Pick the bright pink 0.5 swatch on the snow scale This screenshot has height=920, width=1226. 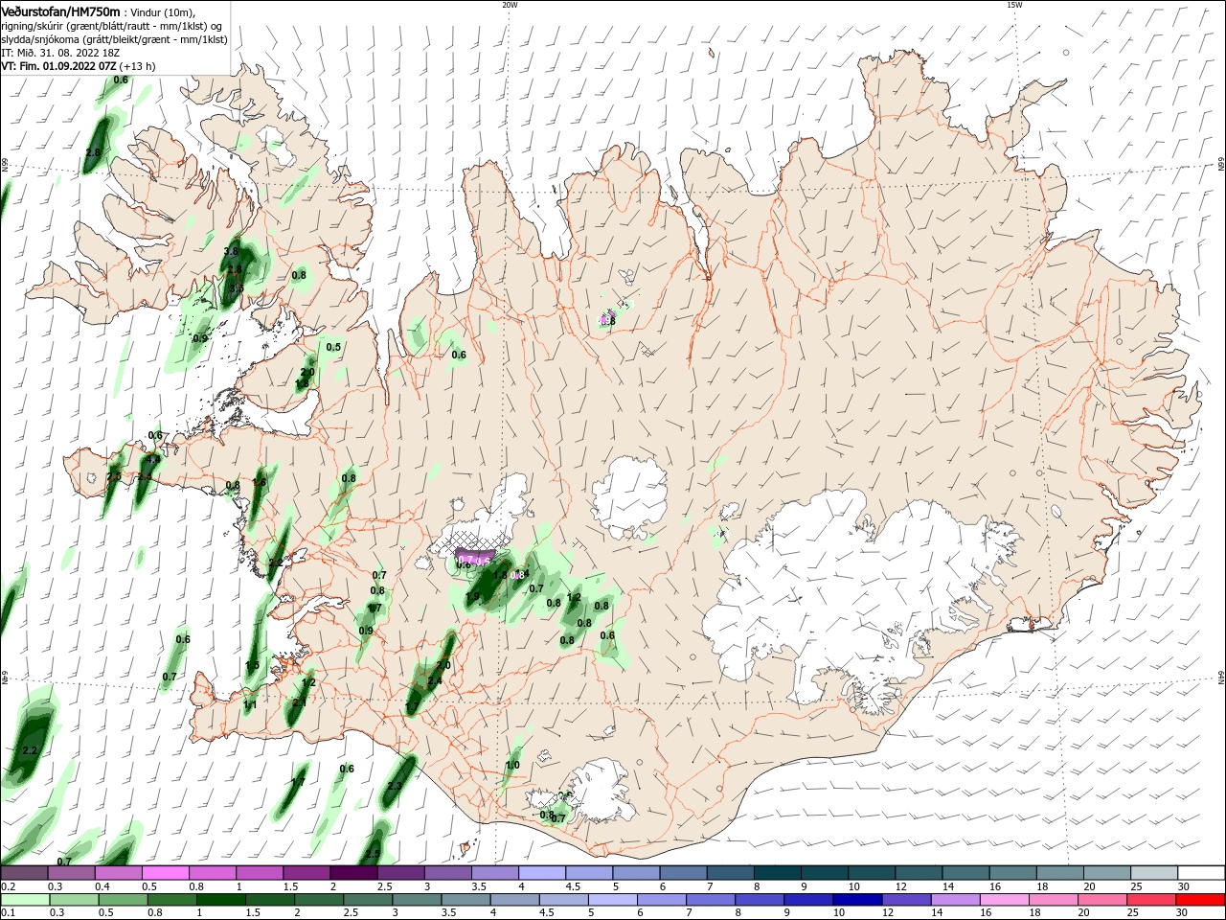[x=165, y=873]
